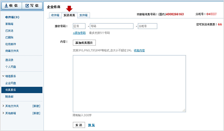Focus the 区号 area code field

pyautogui.click(x=79, y=26)
